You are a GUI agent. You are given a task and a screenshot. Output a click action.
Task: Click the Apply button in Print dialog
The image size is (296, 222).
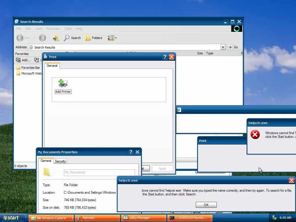point(162,169)
